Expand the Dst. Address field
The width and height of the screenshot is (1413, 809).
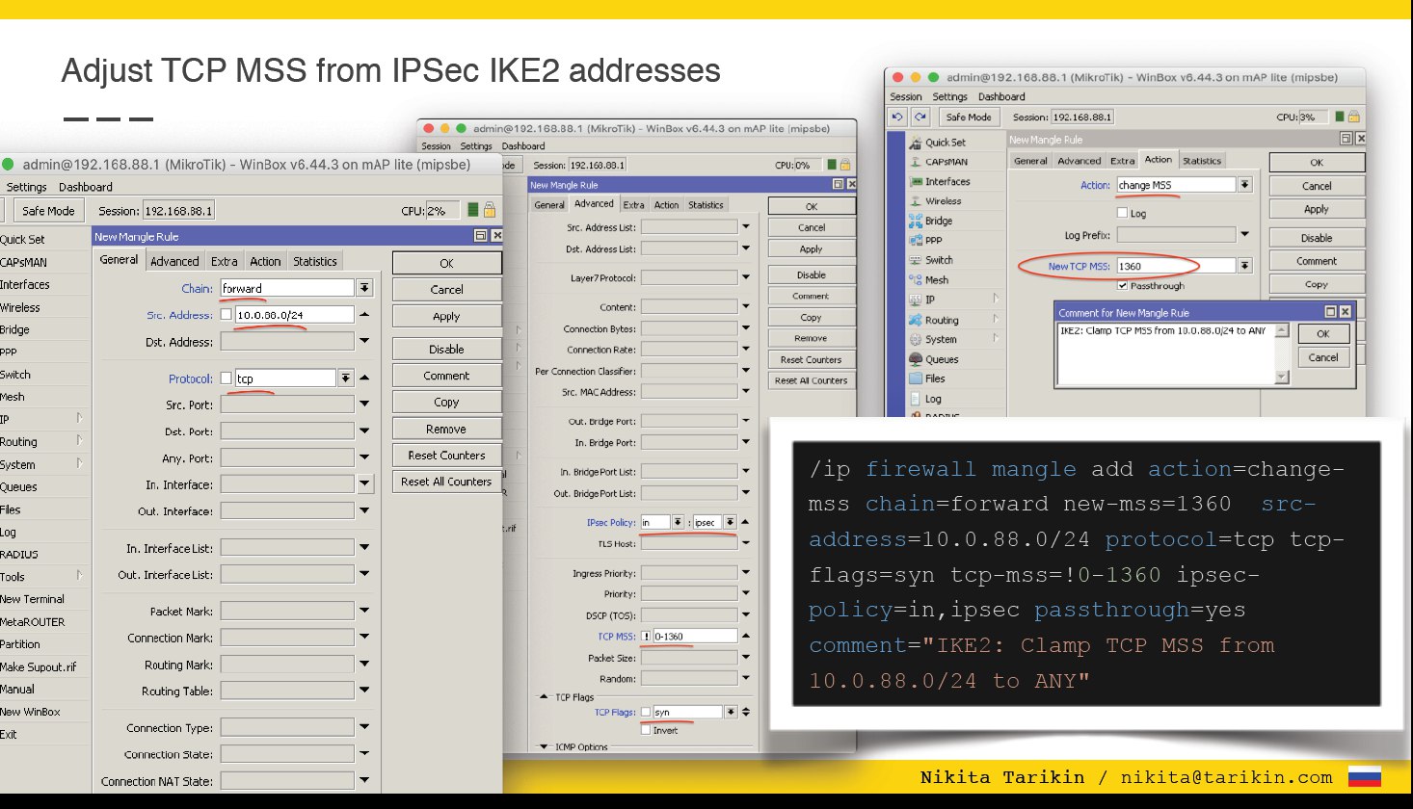pos(364,341)
